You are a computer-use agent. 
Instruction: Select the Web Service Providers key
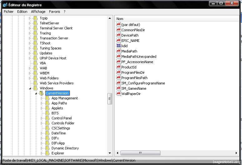(x=57, y=83)
